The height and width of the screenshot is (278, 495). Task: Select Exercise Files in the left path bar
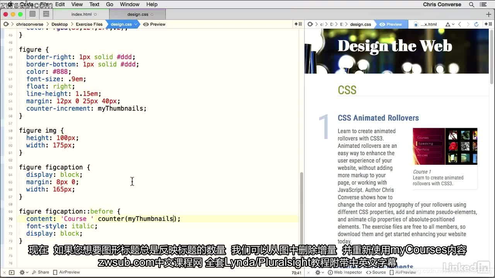89,24
